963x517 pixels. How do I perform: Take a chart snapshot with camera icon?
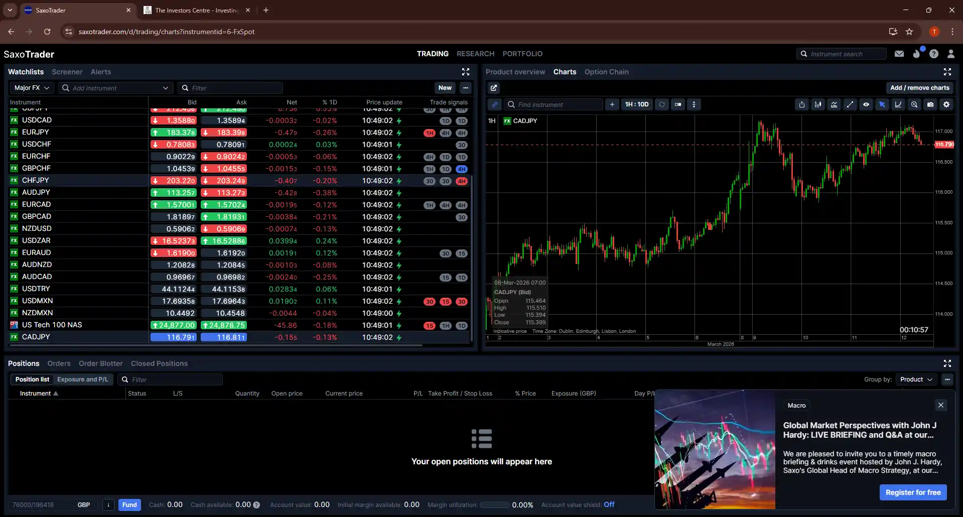click(930, 104)
